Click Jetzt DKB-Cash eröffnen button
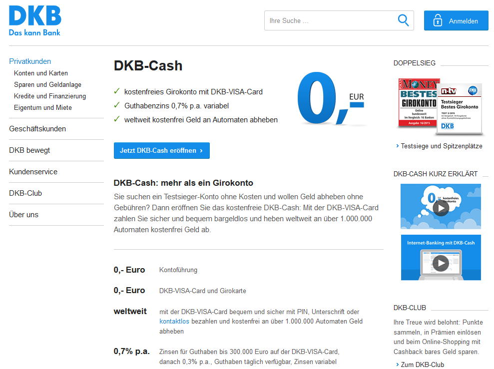The image size is (494, 369). coord(162,150)
